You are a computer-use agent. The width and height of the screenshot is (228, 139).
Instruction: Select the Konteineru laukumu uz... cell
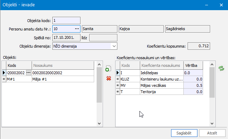pos(162,79)
